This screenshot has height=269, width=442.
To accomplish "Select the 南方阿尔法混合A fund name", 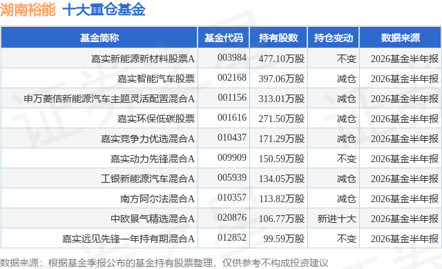I will click(157, 199).
